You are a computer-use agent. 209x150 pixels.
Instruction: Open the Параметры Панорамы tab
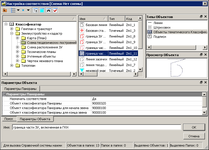coord(20,89)
